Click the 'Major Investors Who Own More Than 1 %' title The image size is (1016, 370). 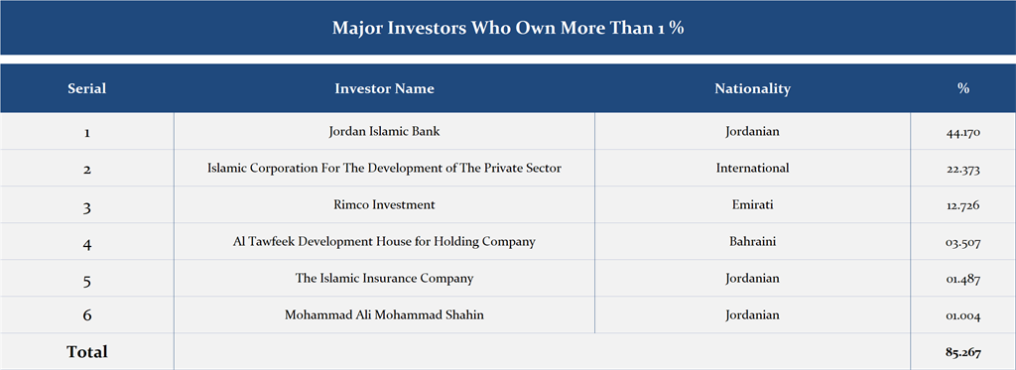click(508, 29)
